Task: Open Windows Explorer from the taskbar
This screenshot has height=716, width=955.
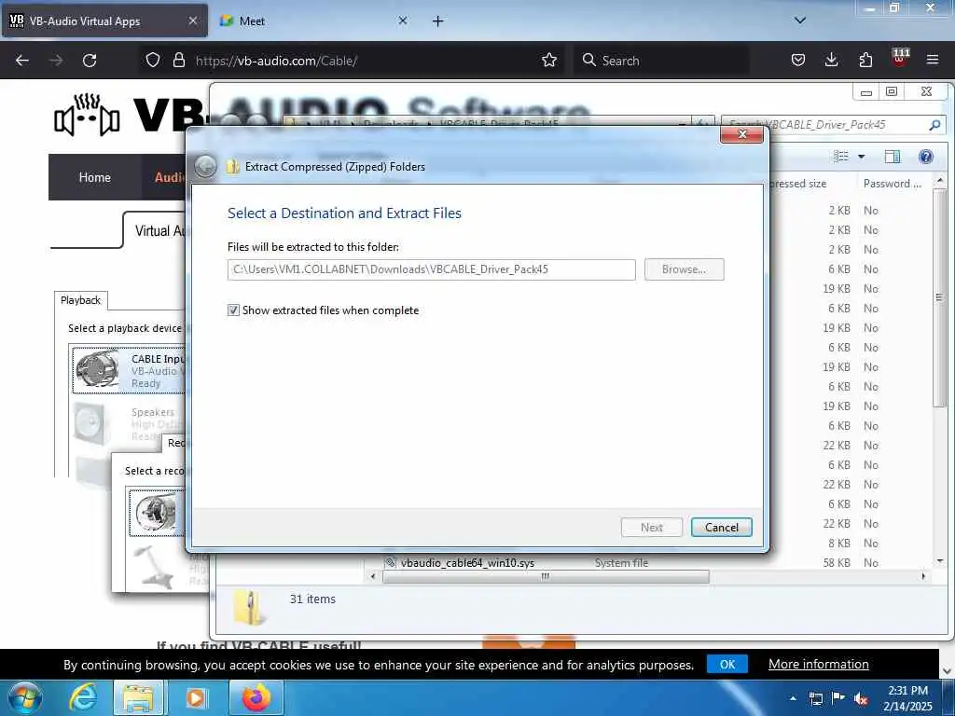Action: (138, 697)
